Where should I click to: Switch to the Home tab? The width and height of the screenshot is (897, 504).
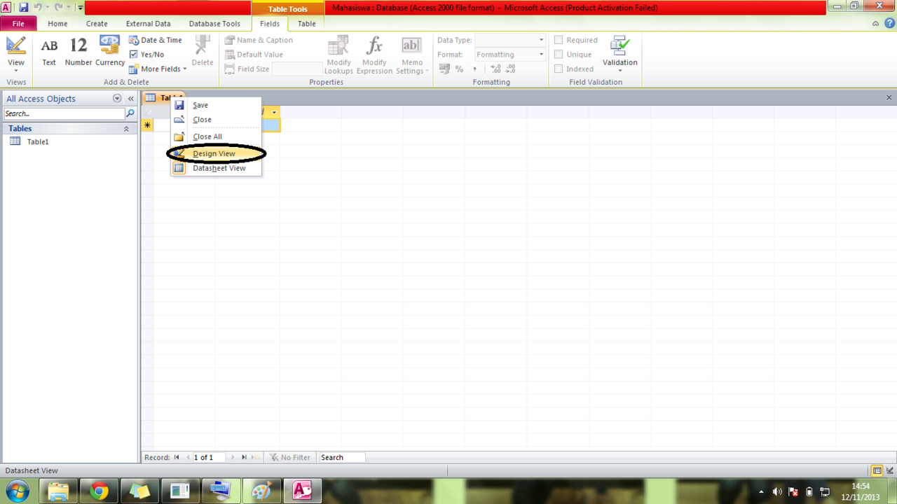pyautogui.click(x=57, y=24)
